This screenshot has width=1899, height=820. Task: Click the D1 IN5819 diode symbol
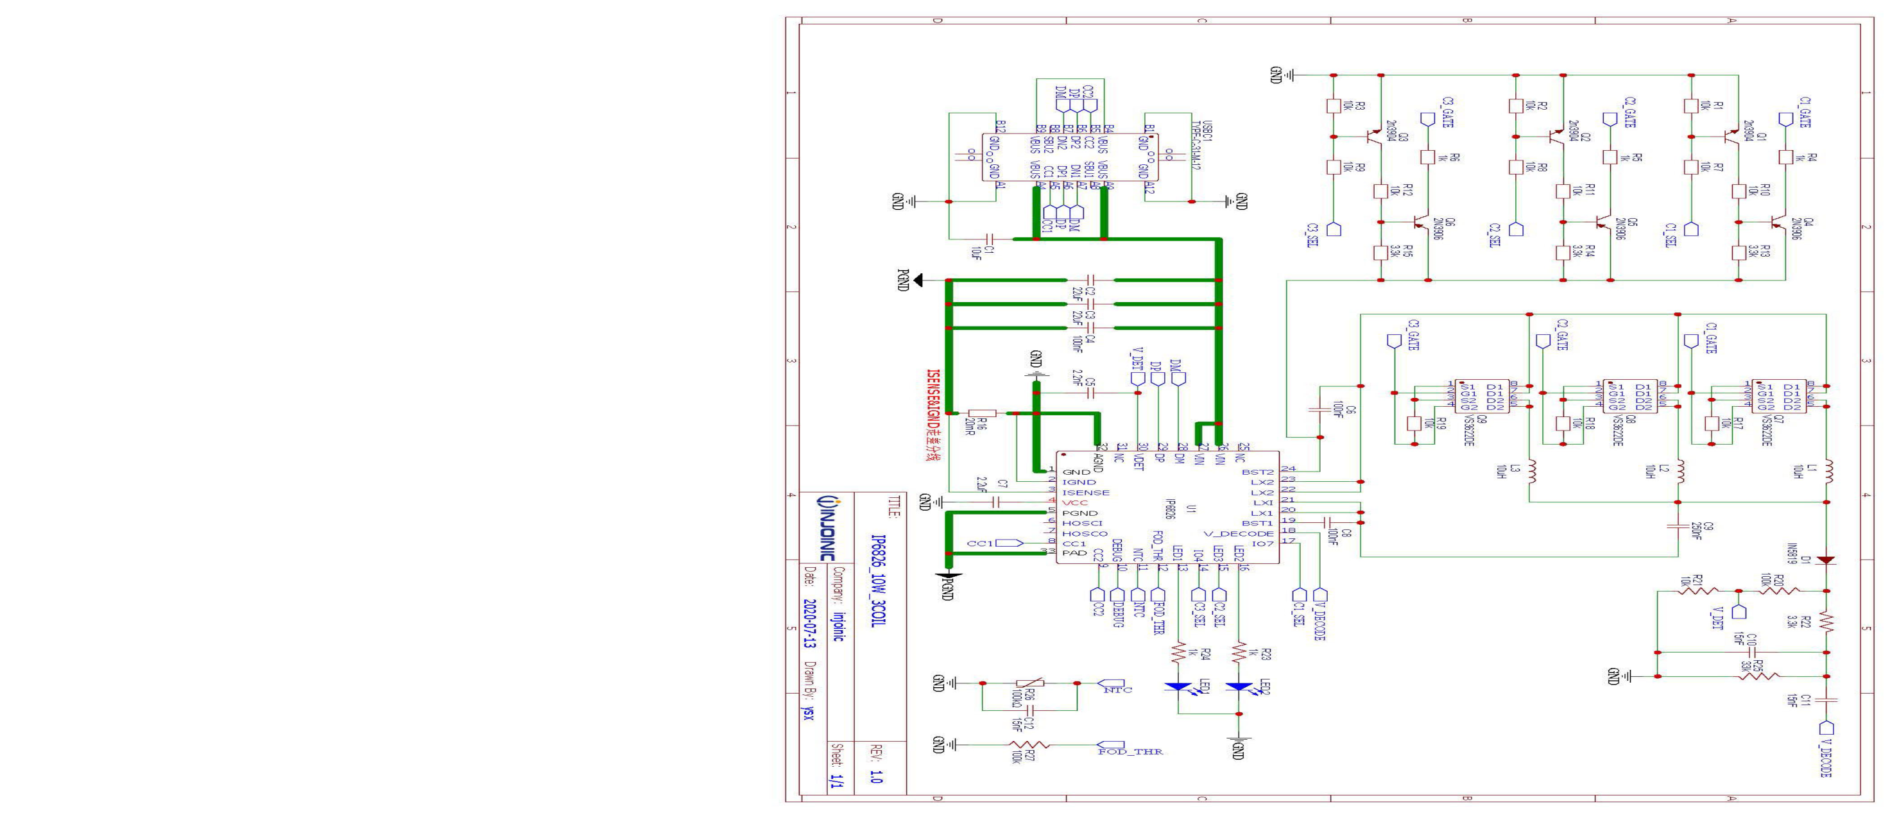click(x=1826, y=560)
